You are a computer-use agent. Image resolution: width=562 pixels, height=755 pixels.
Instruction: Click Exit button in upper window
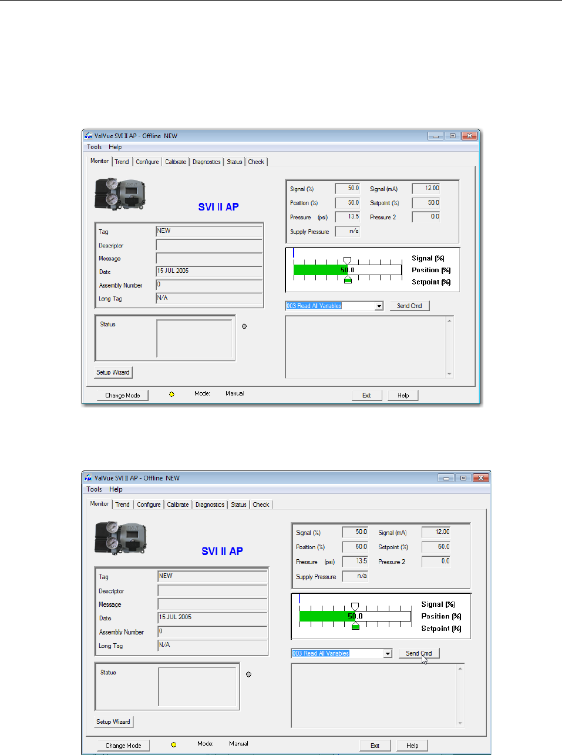tap(366, 395)
